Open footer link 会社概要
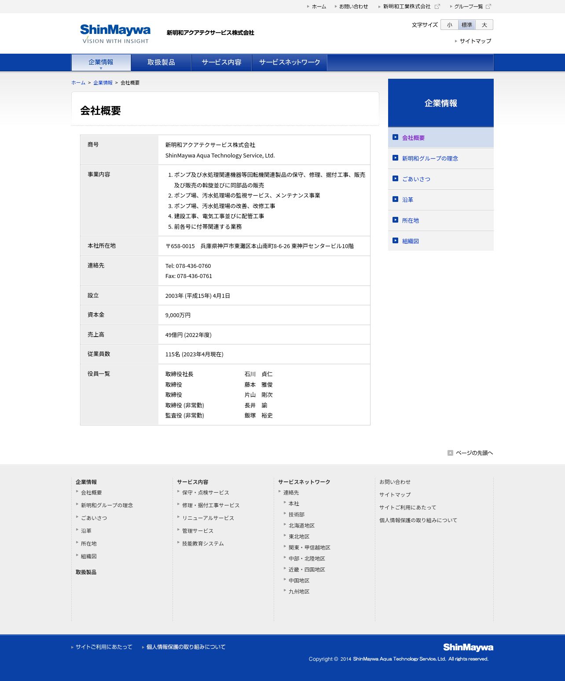The height and width of the screenshot is (681, 565). coord(92,493)
